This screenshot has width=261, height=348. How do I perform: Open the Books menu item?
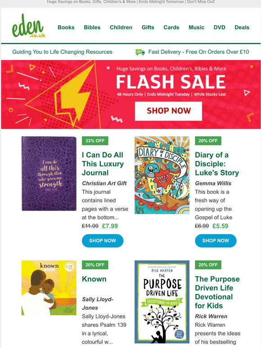pos(66,27)
